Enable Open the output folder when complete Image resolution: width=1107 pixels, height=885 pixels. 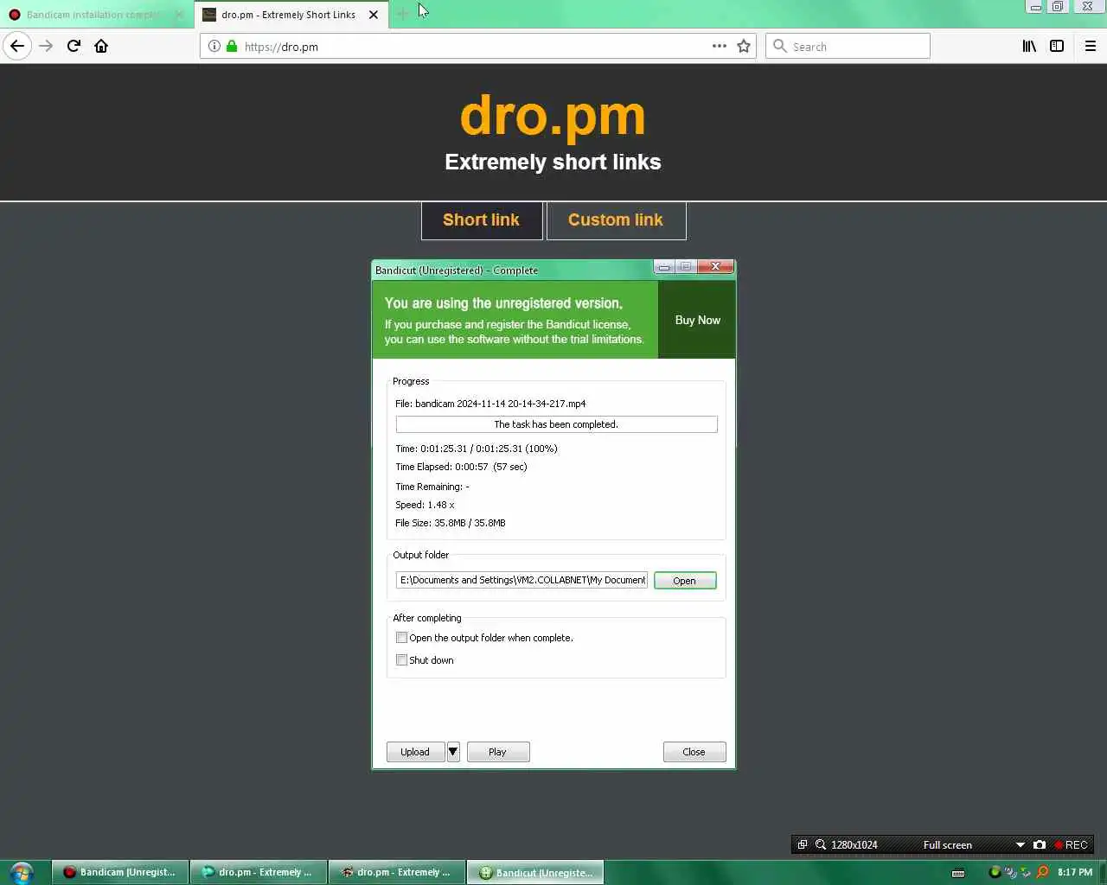point(401,638)
